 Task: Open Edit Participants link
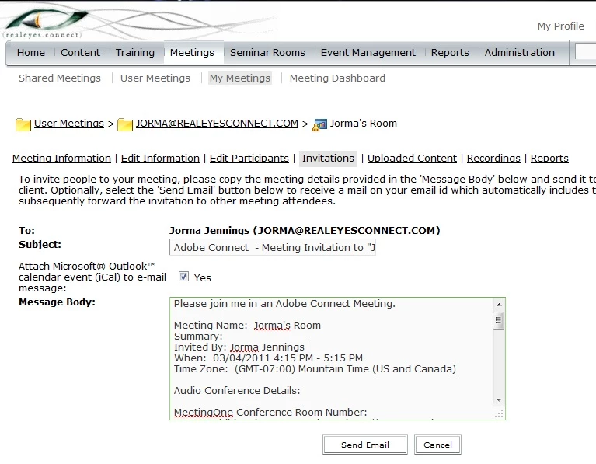point(249,159)
